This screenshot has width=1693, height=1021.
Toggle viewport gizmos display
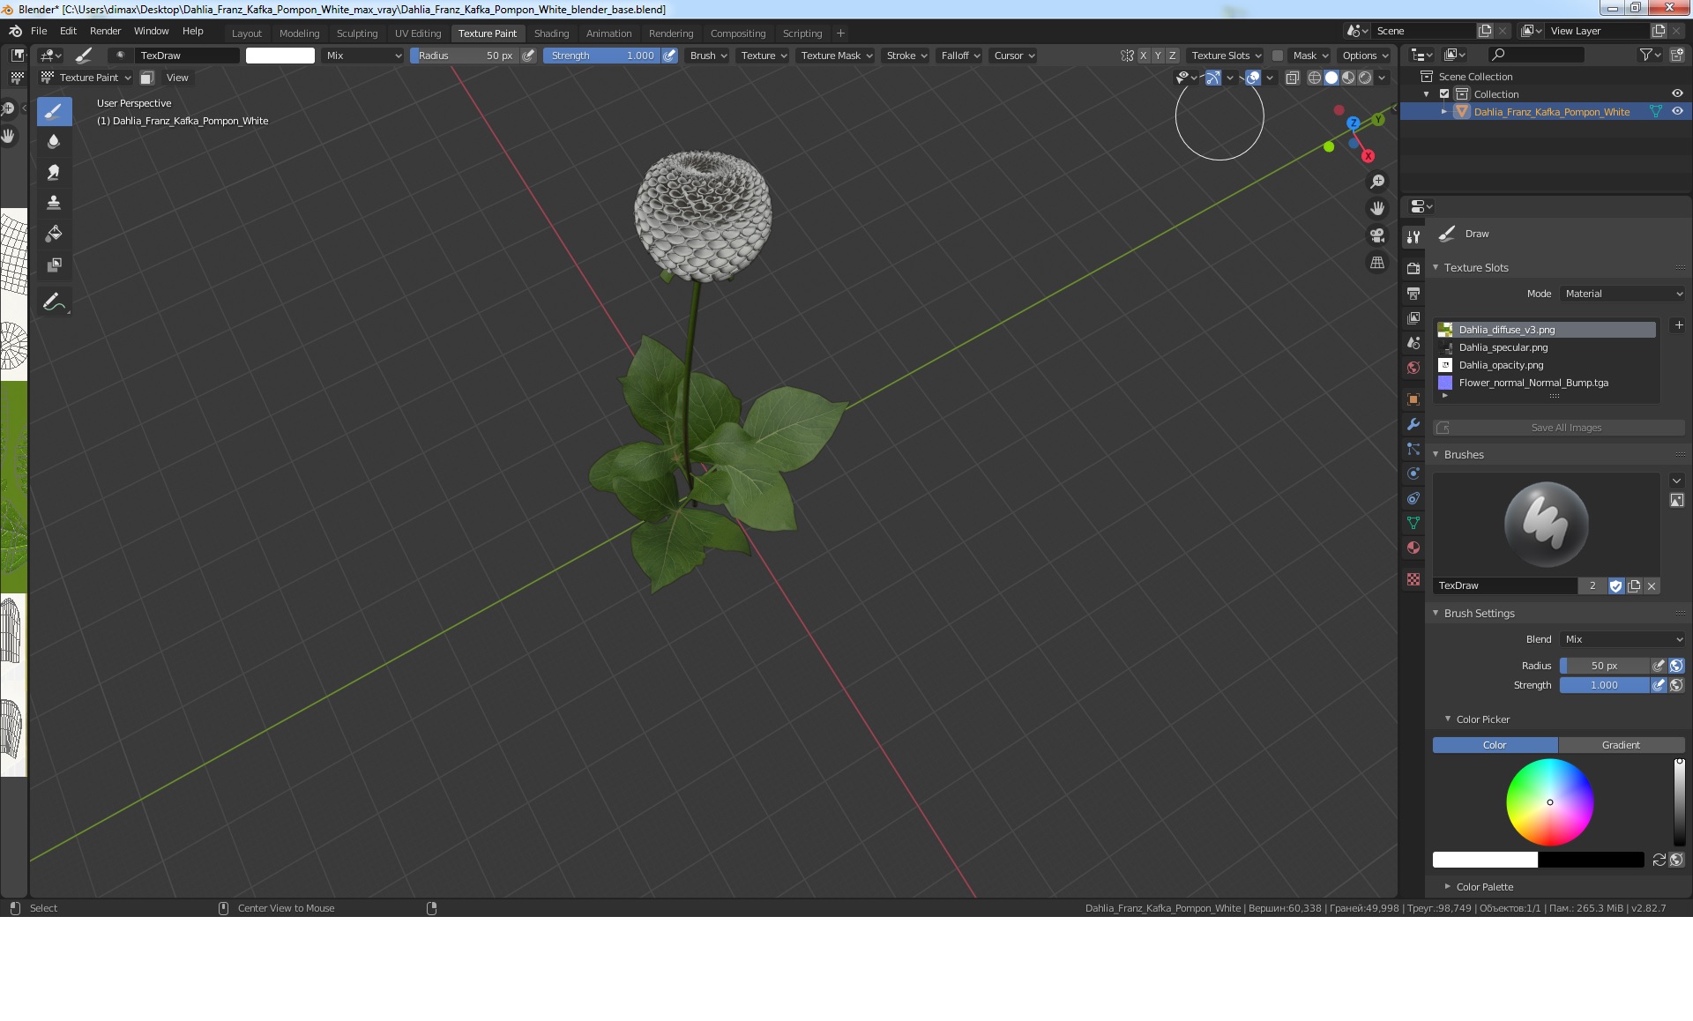[1213, 78]
